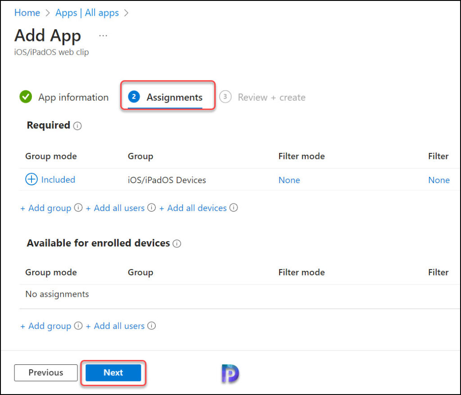
Task: Click iOS/iPadOS Devices group cell
Action: (167, 180)
